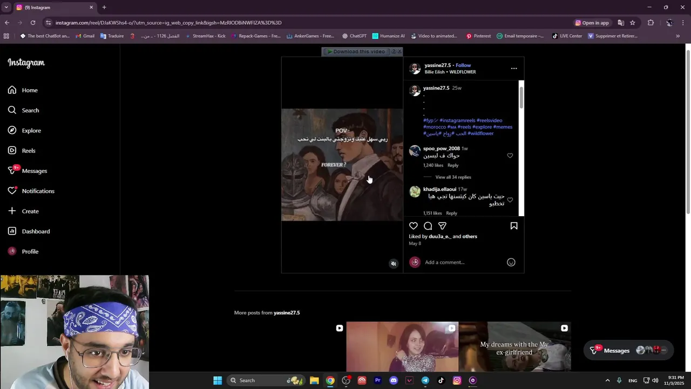Viewport: 691px width, 389px height.
Task: Share the reel with paper plane icon
Action: point(443,226)
